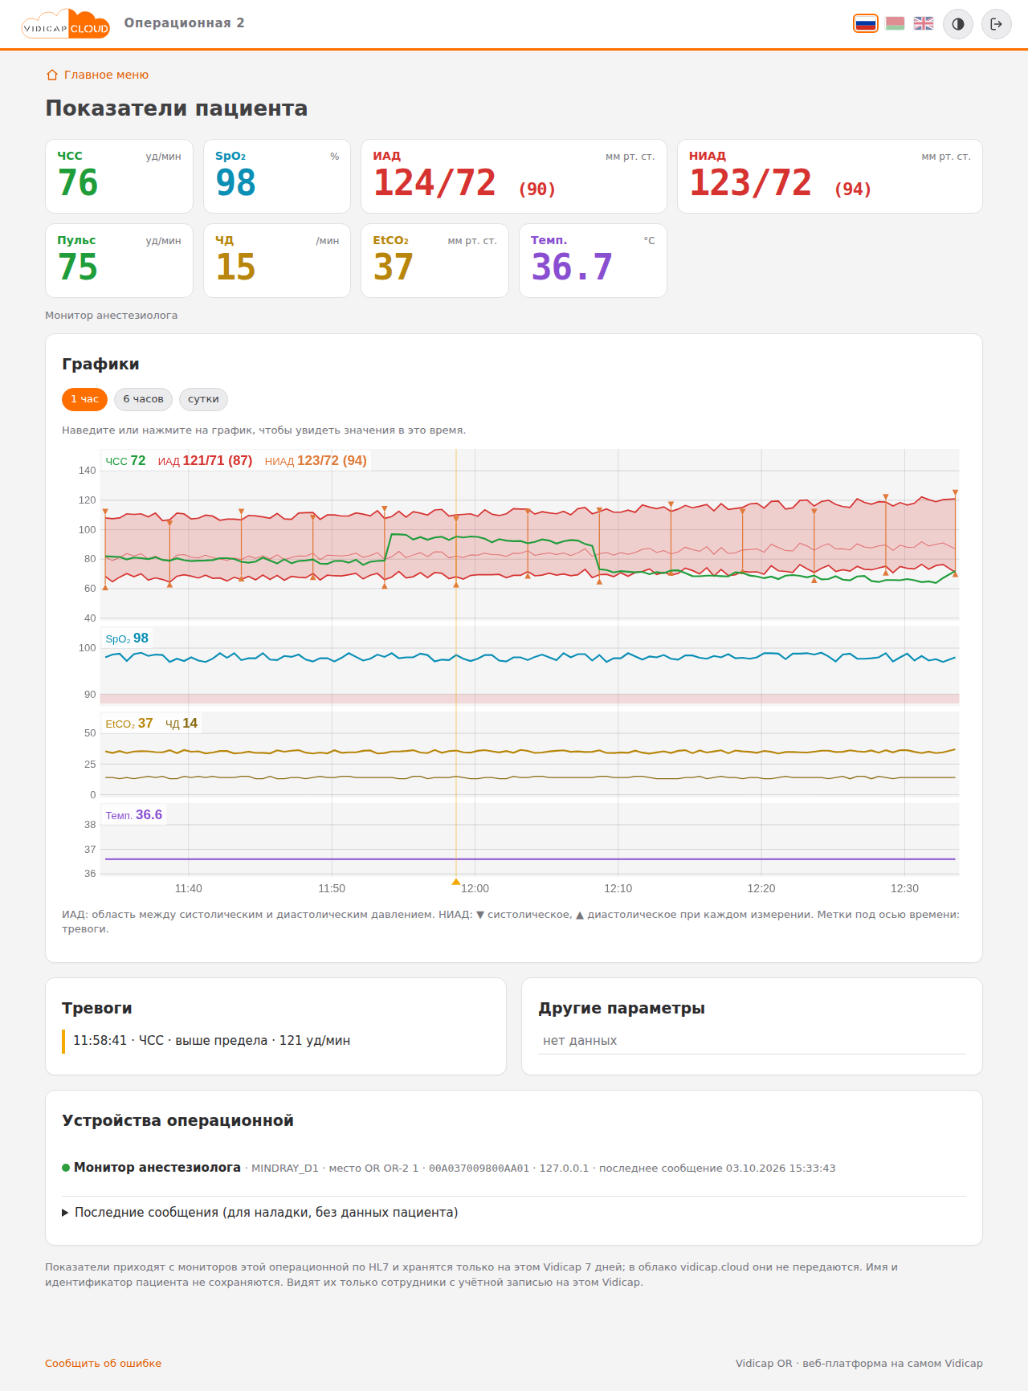Select the 1 час graph range

coord(84,399)
